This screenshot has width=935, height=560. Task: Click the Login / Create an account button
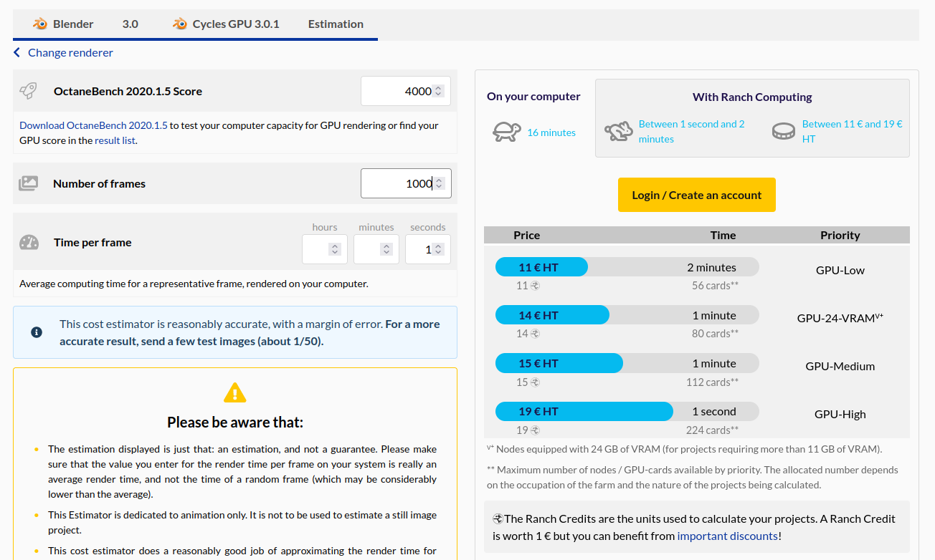click(697, 195)
